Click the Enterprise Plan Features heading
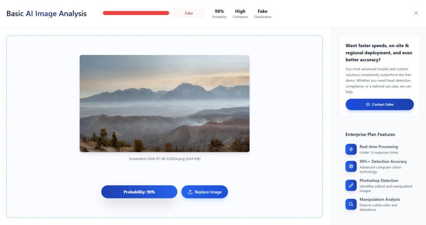Image resolution: width=426 pixels, height=225 pixels. tap(370, 134)
